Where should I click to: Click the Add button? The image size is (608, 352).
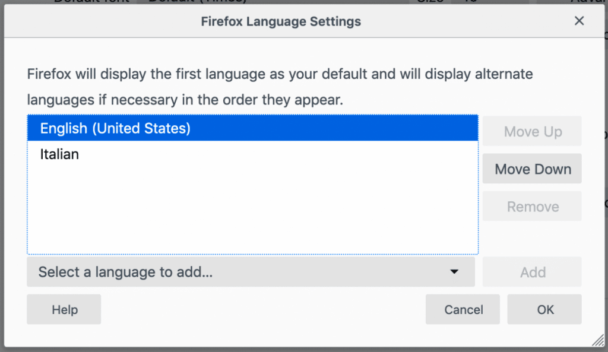coord(532,272)
